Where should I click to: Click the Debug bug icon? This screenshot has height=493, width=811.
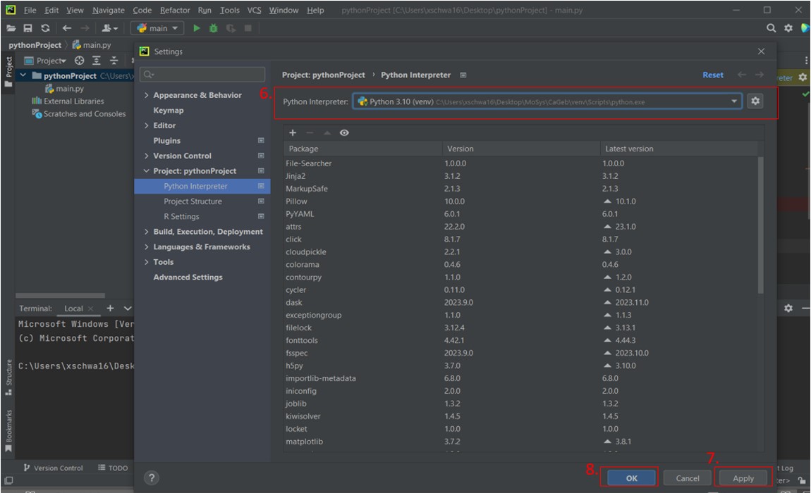(x=213, y=28)
